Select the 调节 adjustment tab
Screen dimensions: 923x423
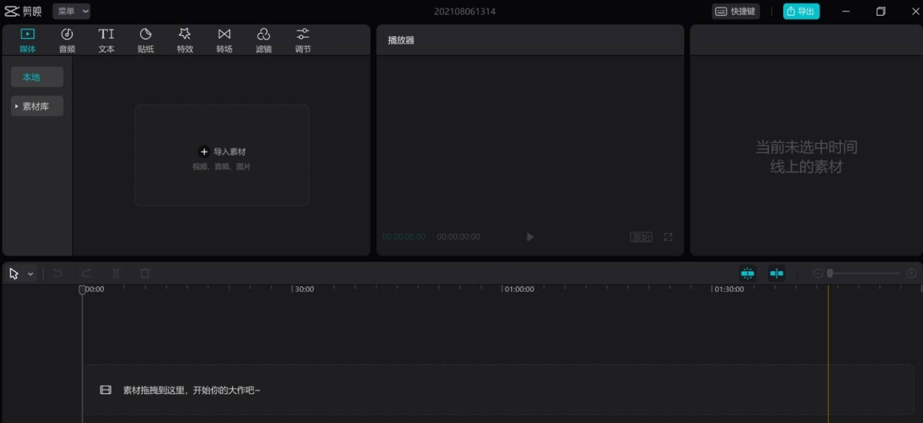(303, 40)
